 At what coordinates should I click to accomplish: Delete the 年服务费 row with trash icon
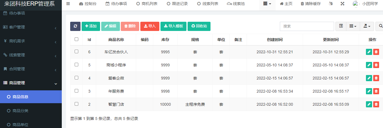click(376, 91)
